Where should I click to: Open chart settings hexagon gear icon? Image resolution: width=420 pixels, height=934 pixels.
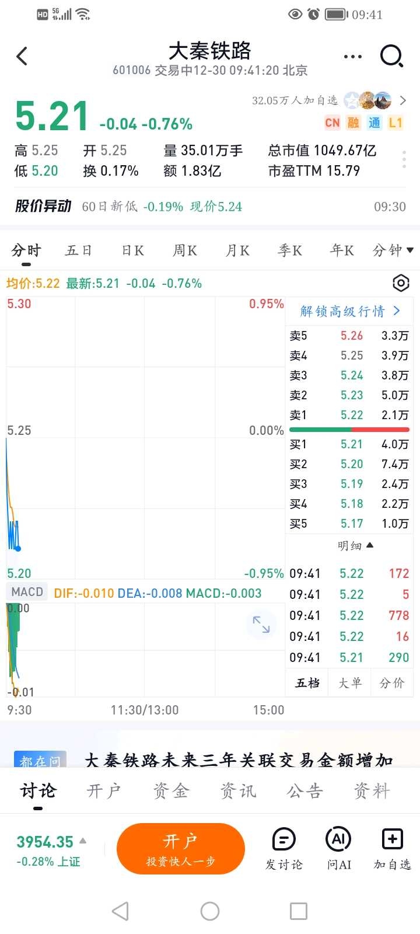coord(401,284)
